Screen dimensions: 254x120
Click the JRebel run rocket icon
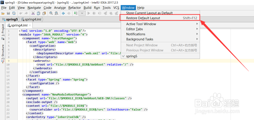(105, 13)
